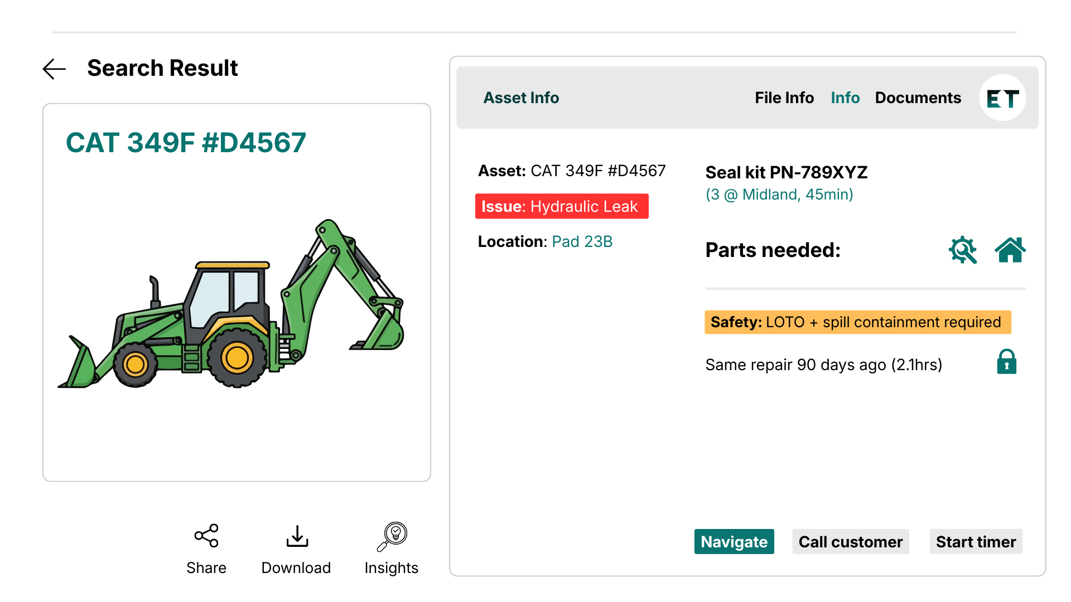Image resolution: width=1071 pixels, height=602 pixels.
Task: Click the green padlock icon
Action: click(x=1006, y=362)
